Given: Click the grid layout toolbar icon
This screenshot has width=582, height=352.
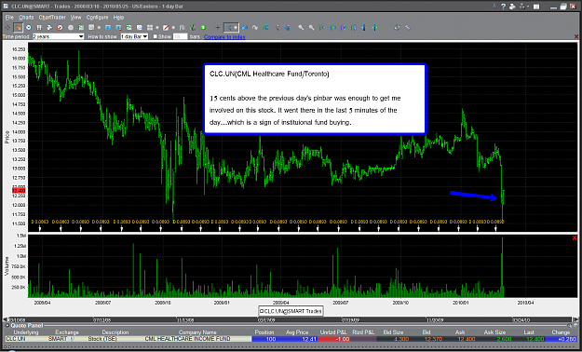Looking at the screenshot, I should [x=150, y=28].
